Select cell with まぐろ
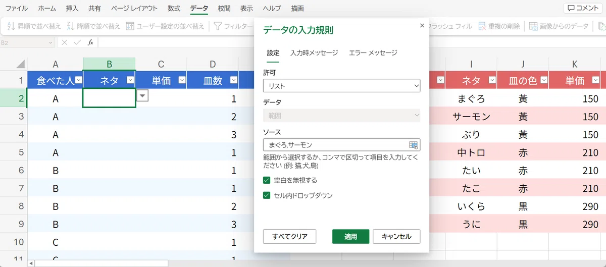The width and height of the screenshot is (606, 267). 471,98
